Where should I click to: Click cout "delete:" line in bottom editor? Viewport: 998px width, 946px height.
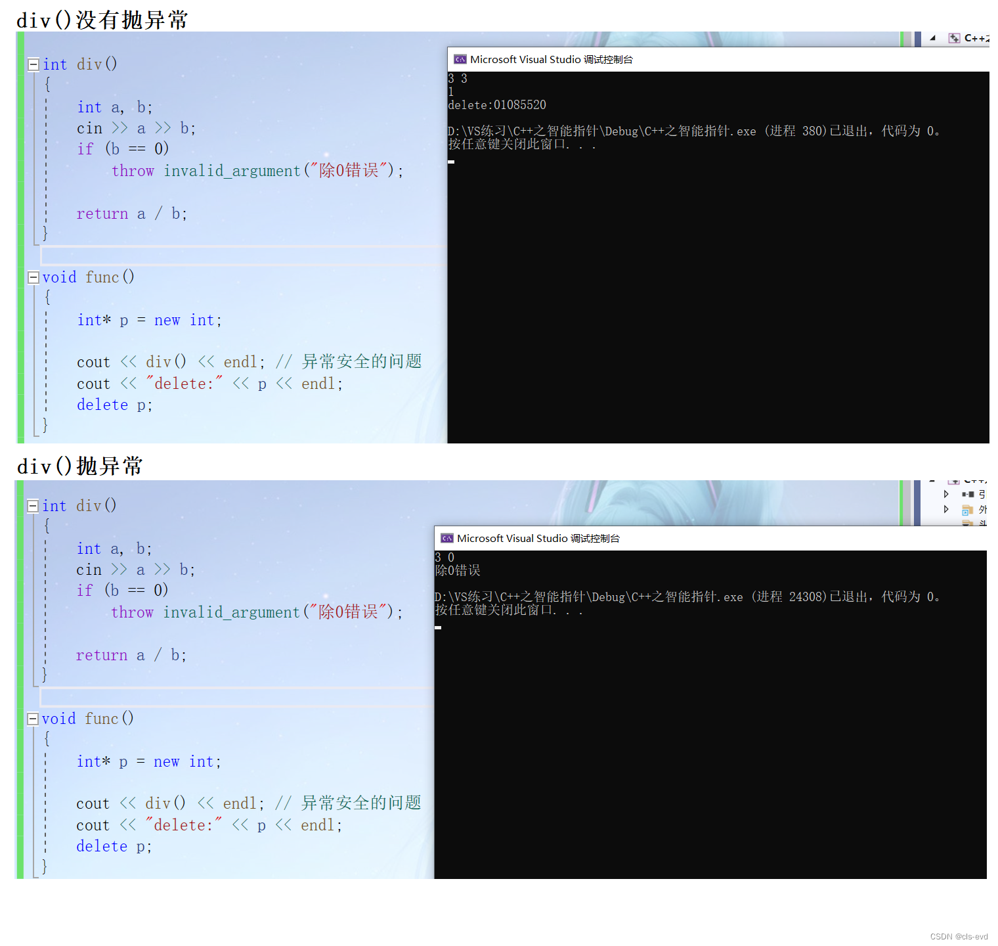click(x=209, y=825)
